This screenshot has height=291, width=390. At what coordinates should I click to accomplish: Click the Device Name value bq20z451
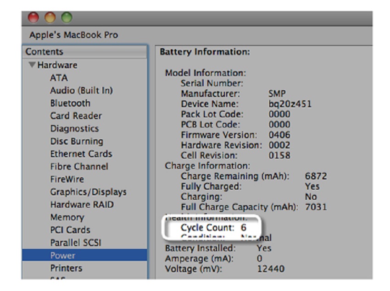(290, 104)
